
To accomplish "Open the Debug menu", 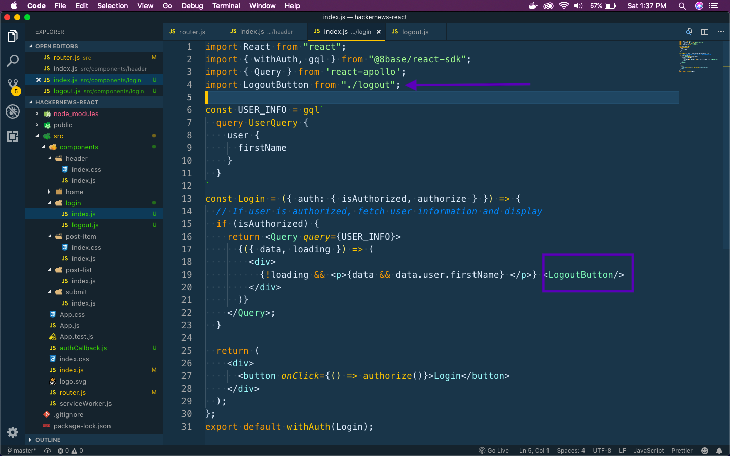I will (192, 6).
